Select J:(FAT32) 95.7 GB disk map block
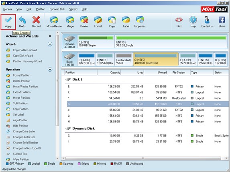The image size is (230, 172). coord(188,59)
